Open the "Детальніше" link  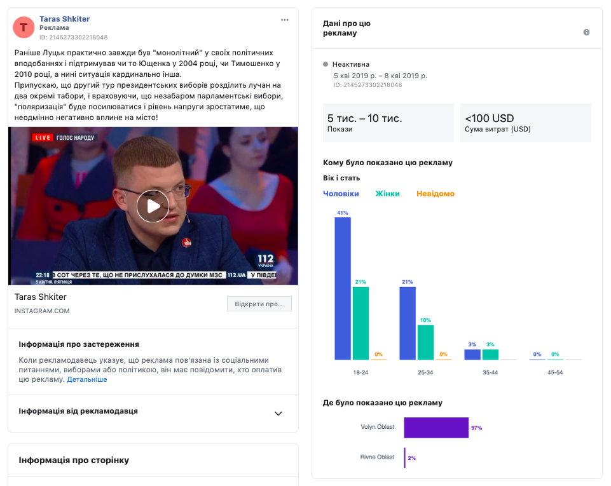click(x=87, y=379)
